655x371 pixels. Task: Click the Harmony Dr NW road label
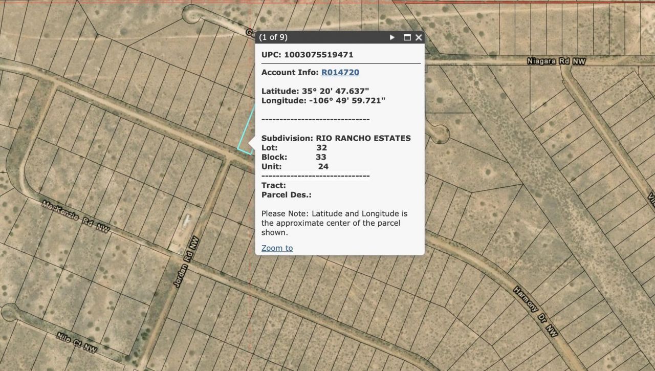(535, 313)
